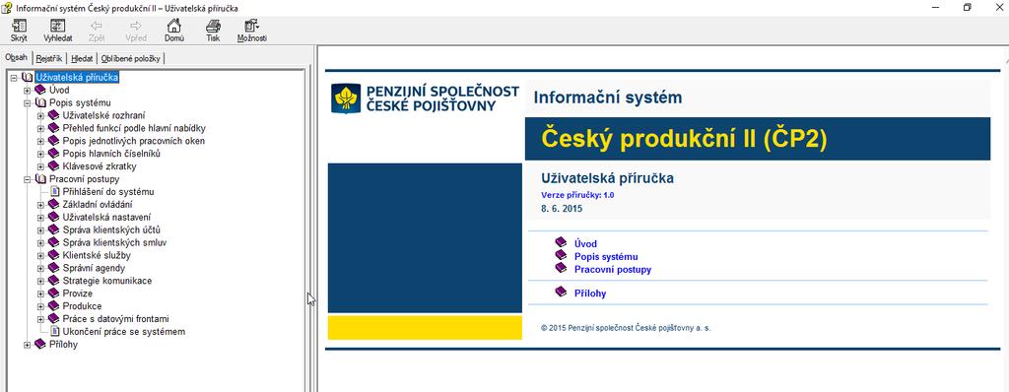Image resolution: width=1009 pixels, height=392 pixels.
Task: Expand the Popis hlavních číselníků node
Action: [x=40, y=154]
